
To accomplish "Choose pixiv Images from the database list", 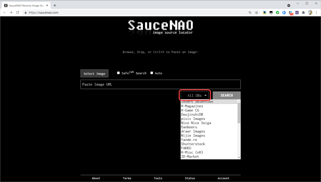I will coord(209,118).
